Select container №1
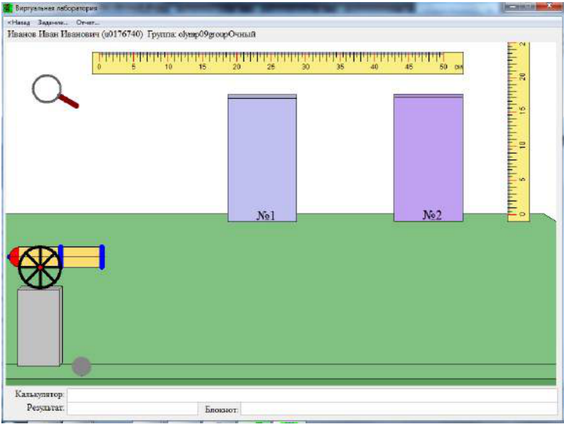Viewport: 564px width, 424px height. click(x=262, y=158)
